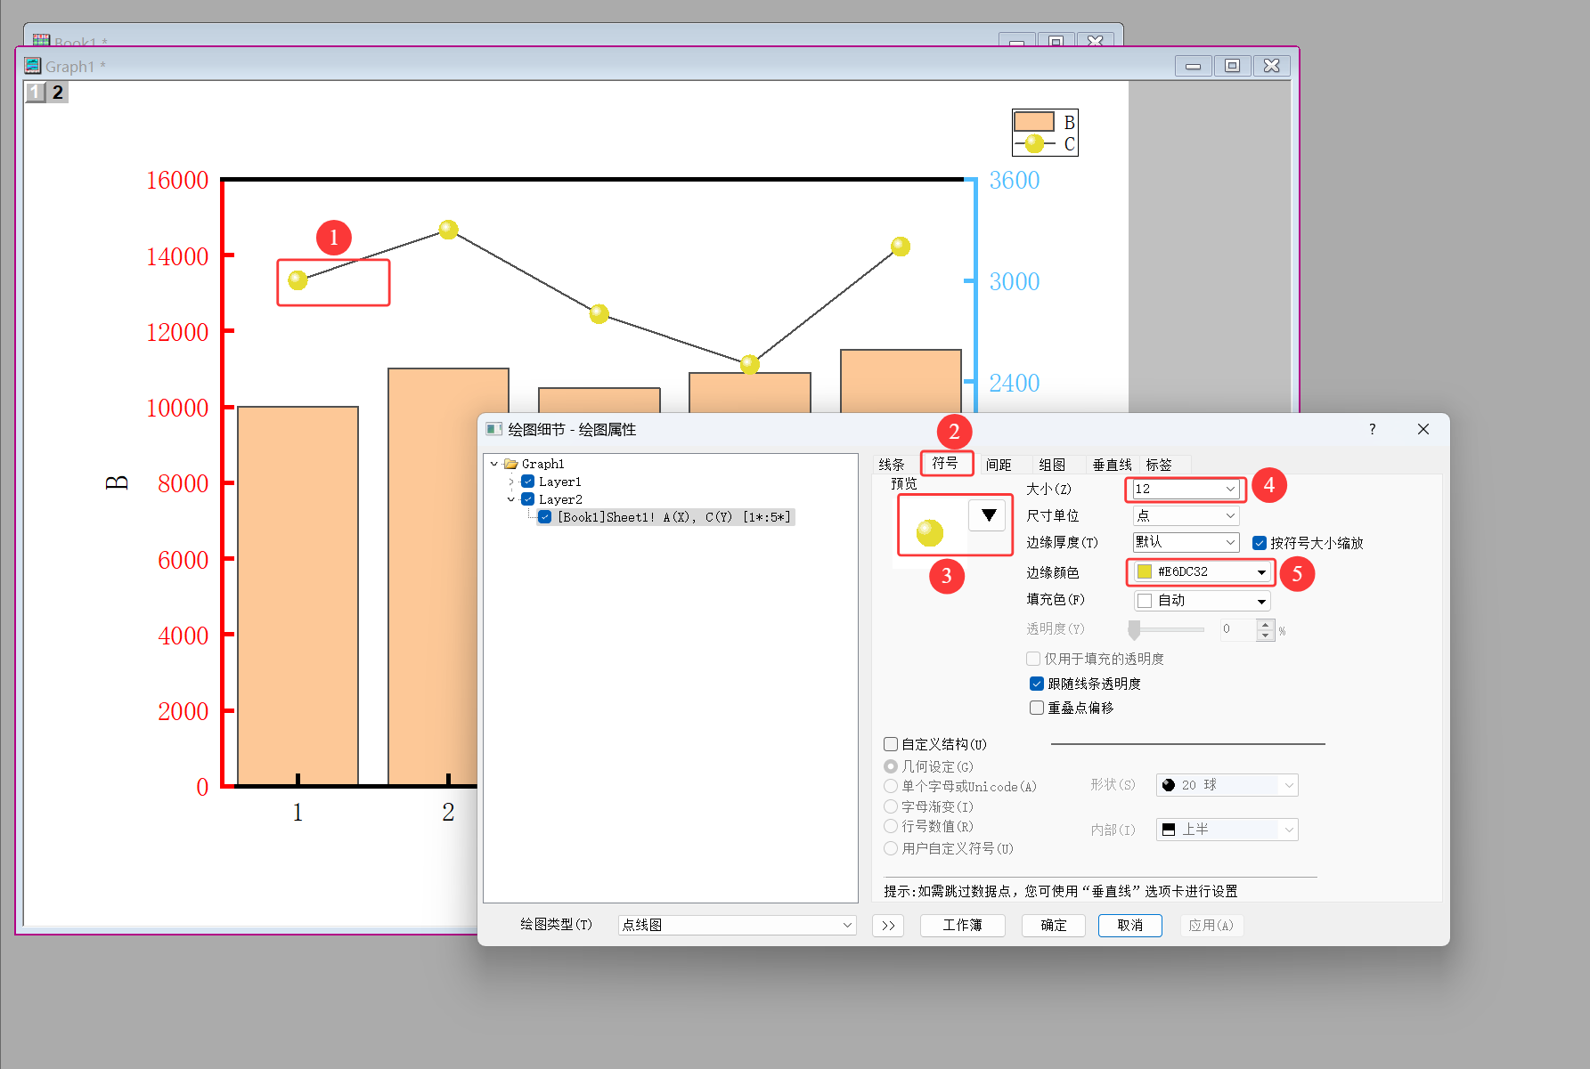Toggle the [Book1]Sheet1! plot checkbox
Viewport: 1590px width, 1069px height.
pyautogui.click(x=544, y=517)
